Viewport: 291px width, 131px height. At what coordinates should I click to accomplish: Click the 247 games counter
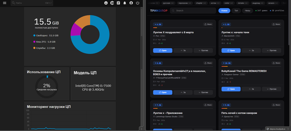tap(262, 11)
